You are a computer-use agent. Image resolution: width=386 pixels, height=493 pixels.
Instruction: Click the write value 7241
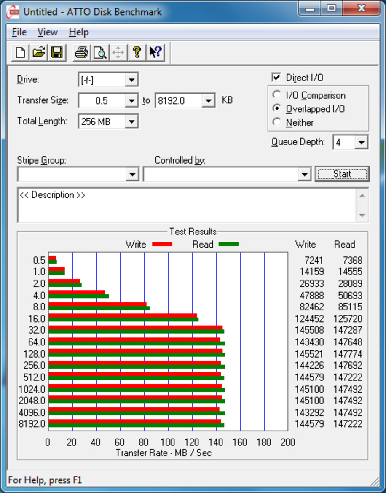[314, 260]
